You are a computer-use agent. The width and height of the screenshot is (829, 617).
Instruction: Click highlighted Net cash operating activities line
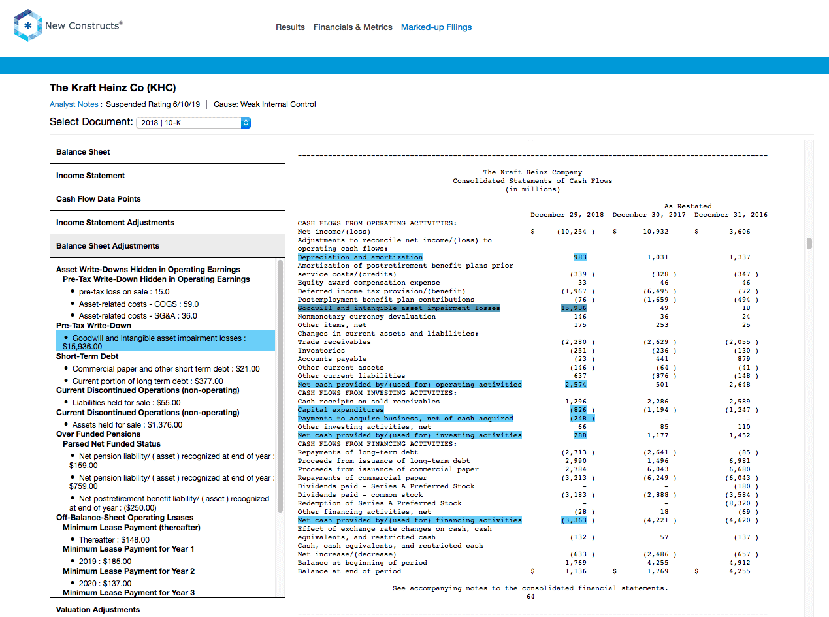410,385
